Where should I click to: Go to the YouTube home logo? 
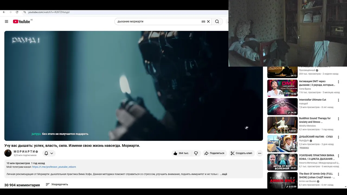pyautogui.click(x=21, y=22)
